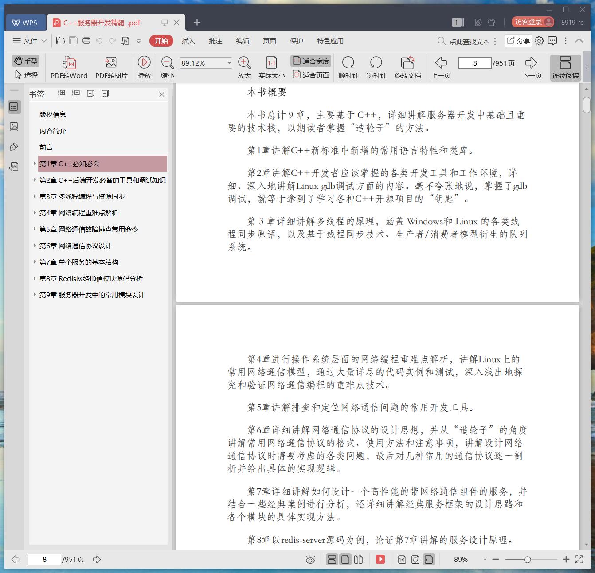This screenshot has height=573, width=595.
Task: Click the 放大 zoom in magnifier
Action: [244, 67]
